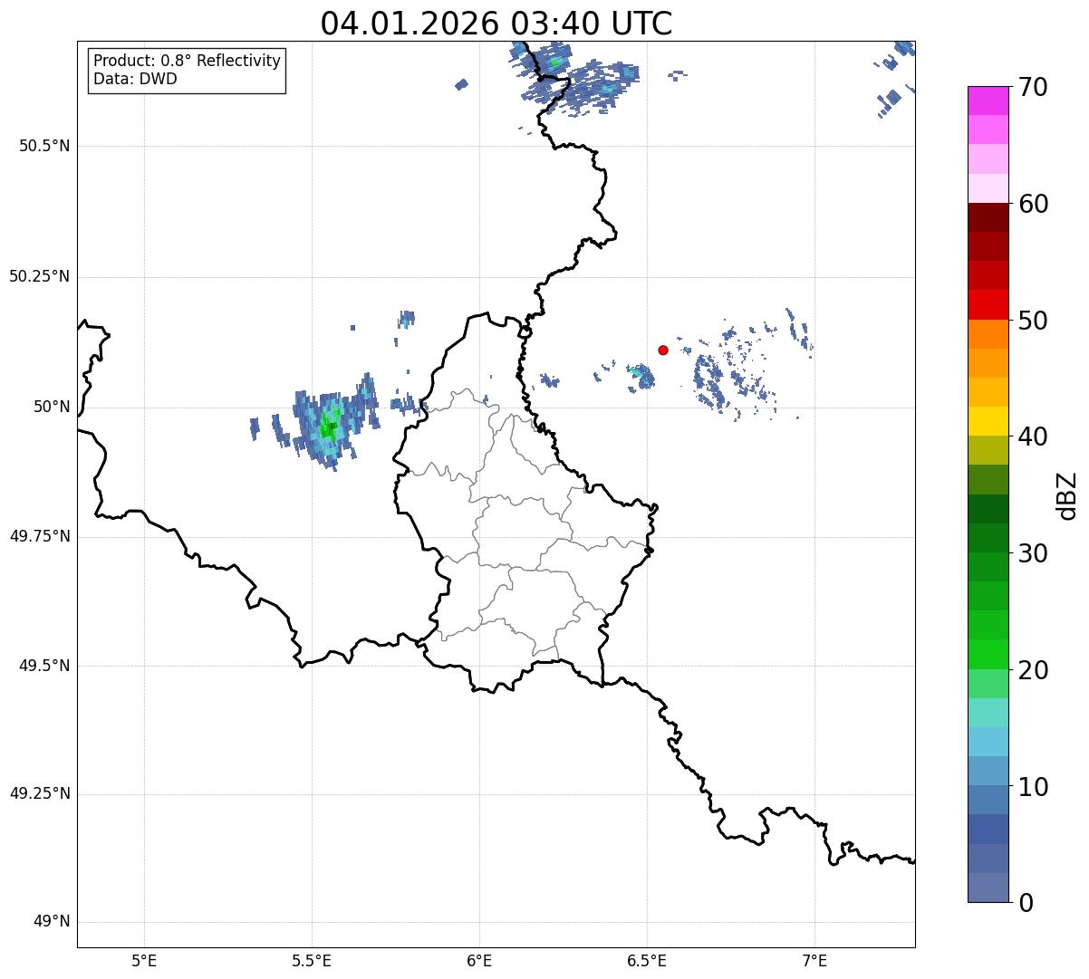Click the 49.5°N latitude label
1089x979 pixels.
(43, 666)
